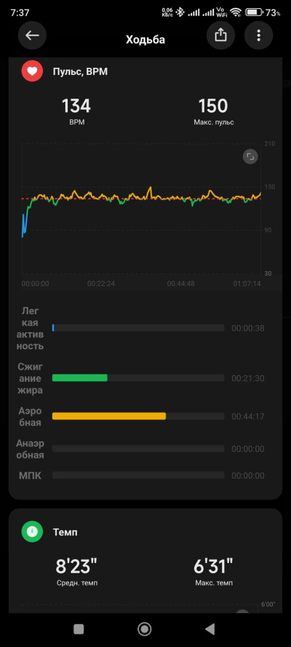Tap the 8'23" average pace value
The height and width of the screenshot is (647, 291).
pos(77,567)
